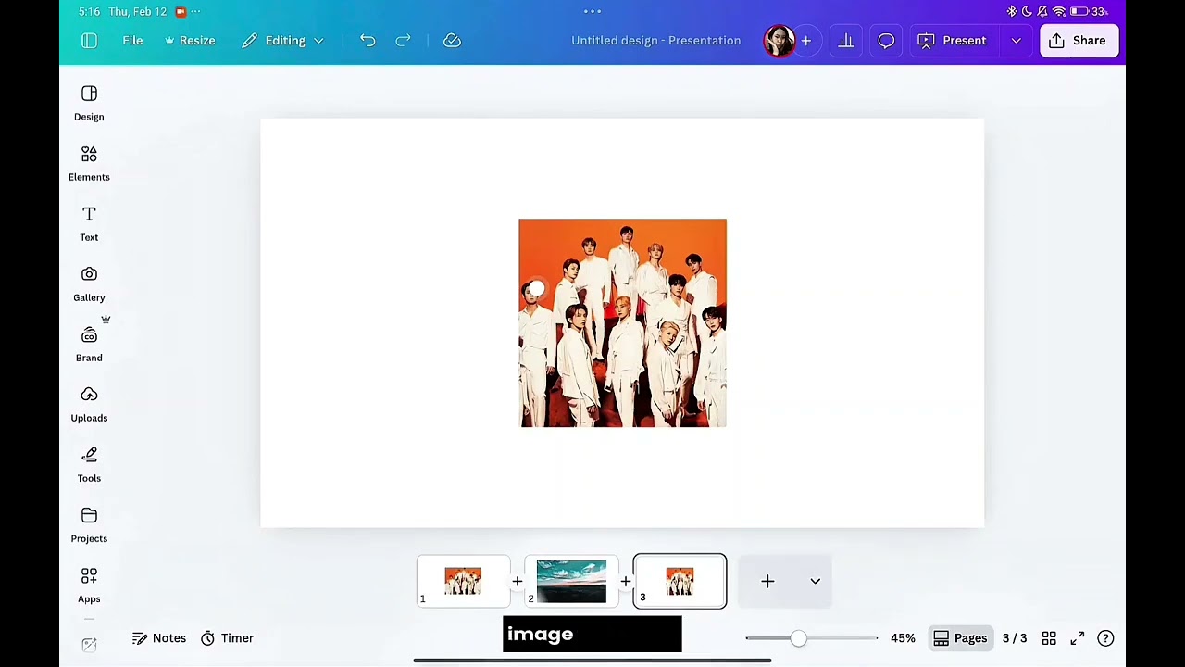
Task: Open the Apps panel
Action: pyautogui.click(x=89, y=585)
